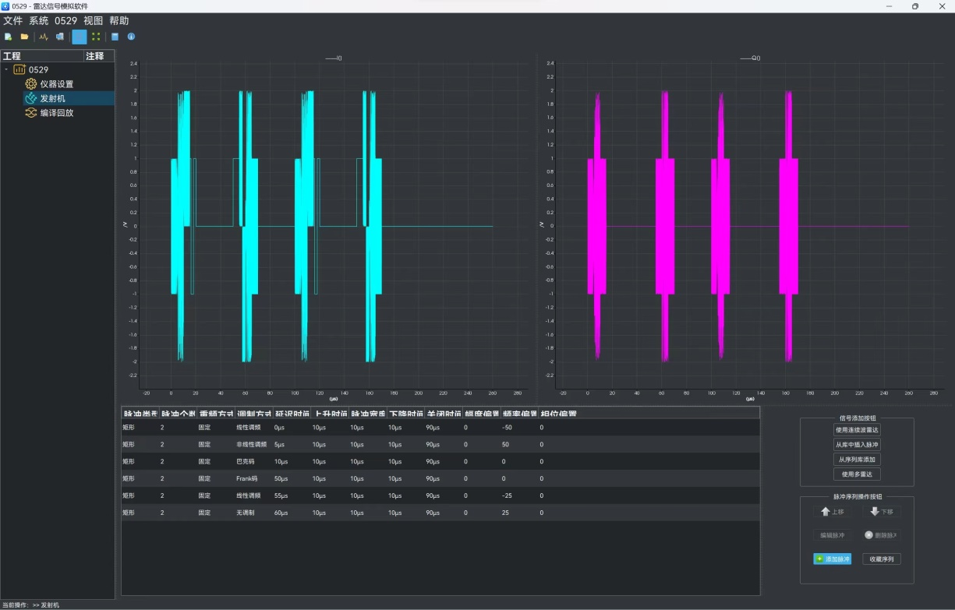Open the 文件 menu
This screenshot has width=955, height=610.
coord(13,21)
